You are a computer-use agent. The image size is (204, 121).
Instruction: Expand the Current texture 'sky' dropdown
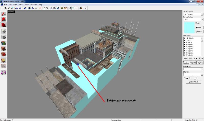(193, 20)
